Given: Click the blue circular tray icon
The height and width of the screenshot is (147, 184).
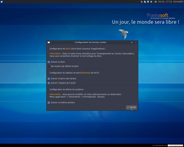Looking at the screenshot, I should click(x=148, y=2).
